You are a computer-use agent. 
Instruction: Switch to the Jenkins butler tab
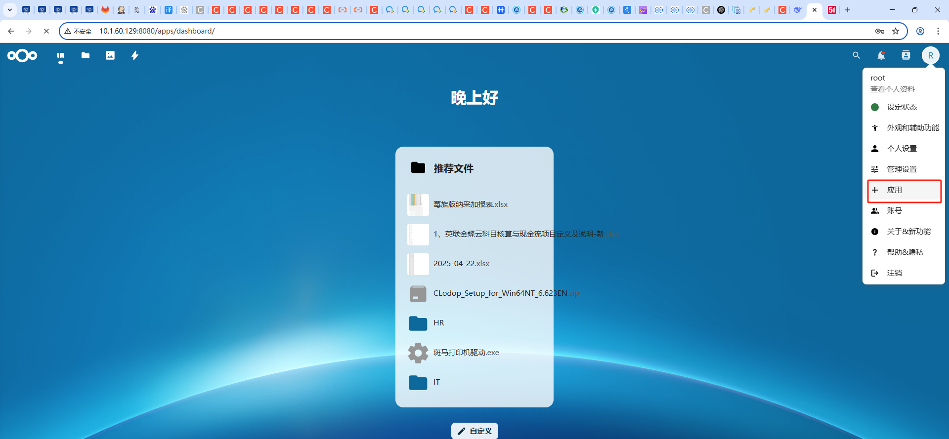[x=121, y=10]
